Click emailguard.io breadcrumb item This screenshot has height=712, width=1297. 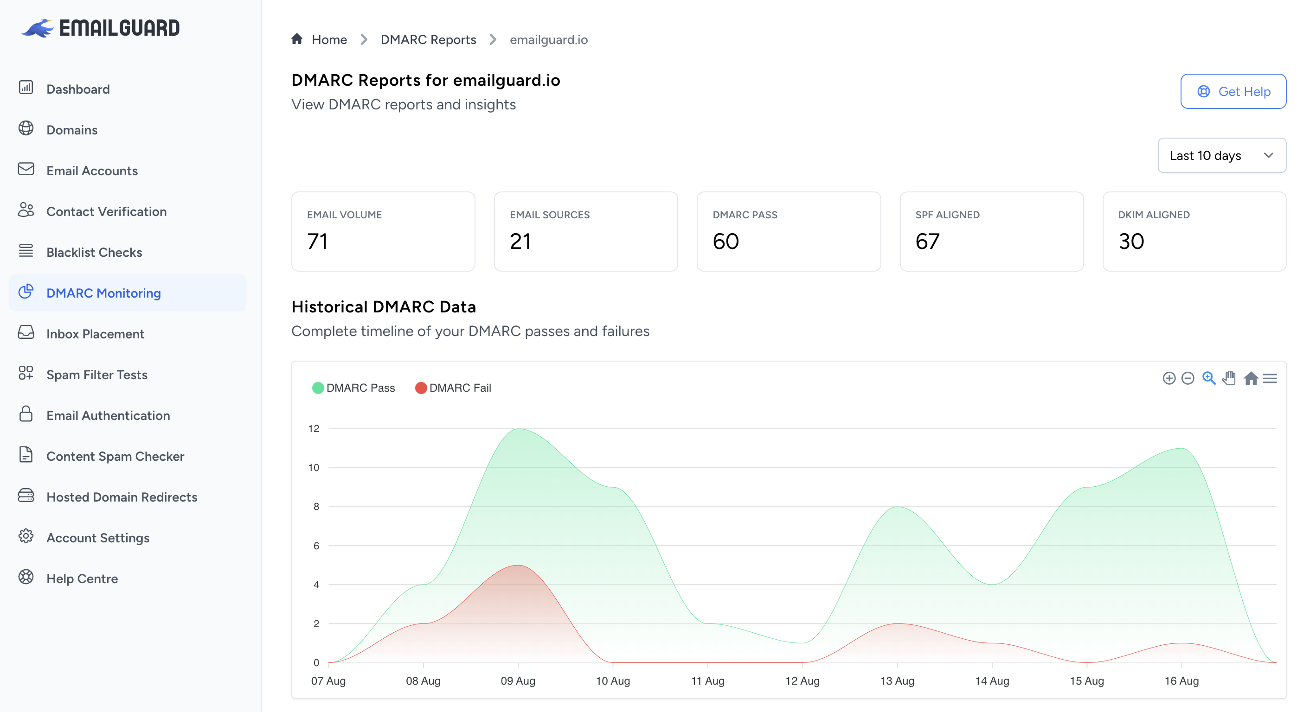coord(549,39)
